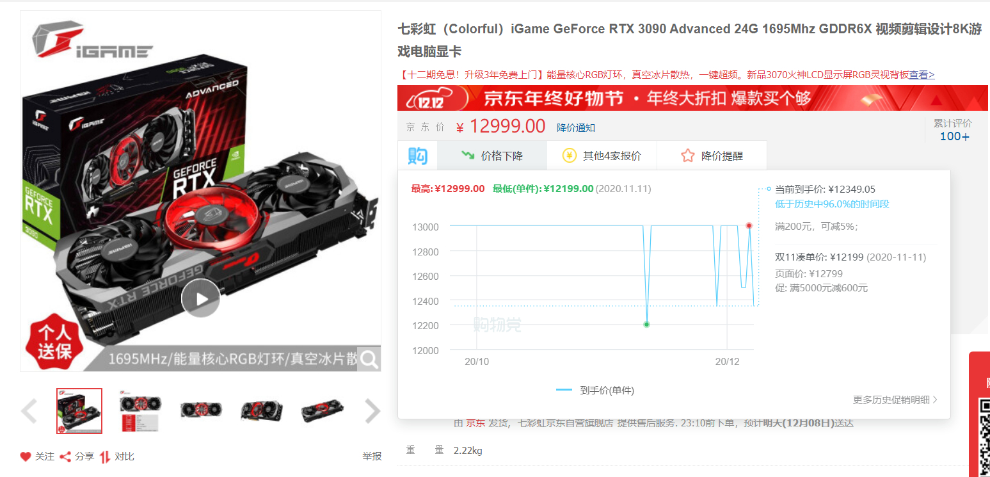Open 更多历史促销明细 details
The image size is (990, 477).
[x=895, y=400]
